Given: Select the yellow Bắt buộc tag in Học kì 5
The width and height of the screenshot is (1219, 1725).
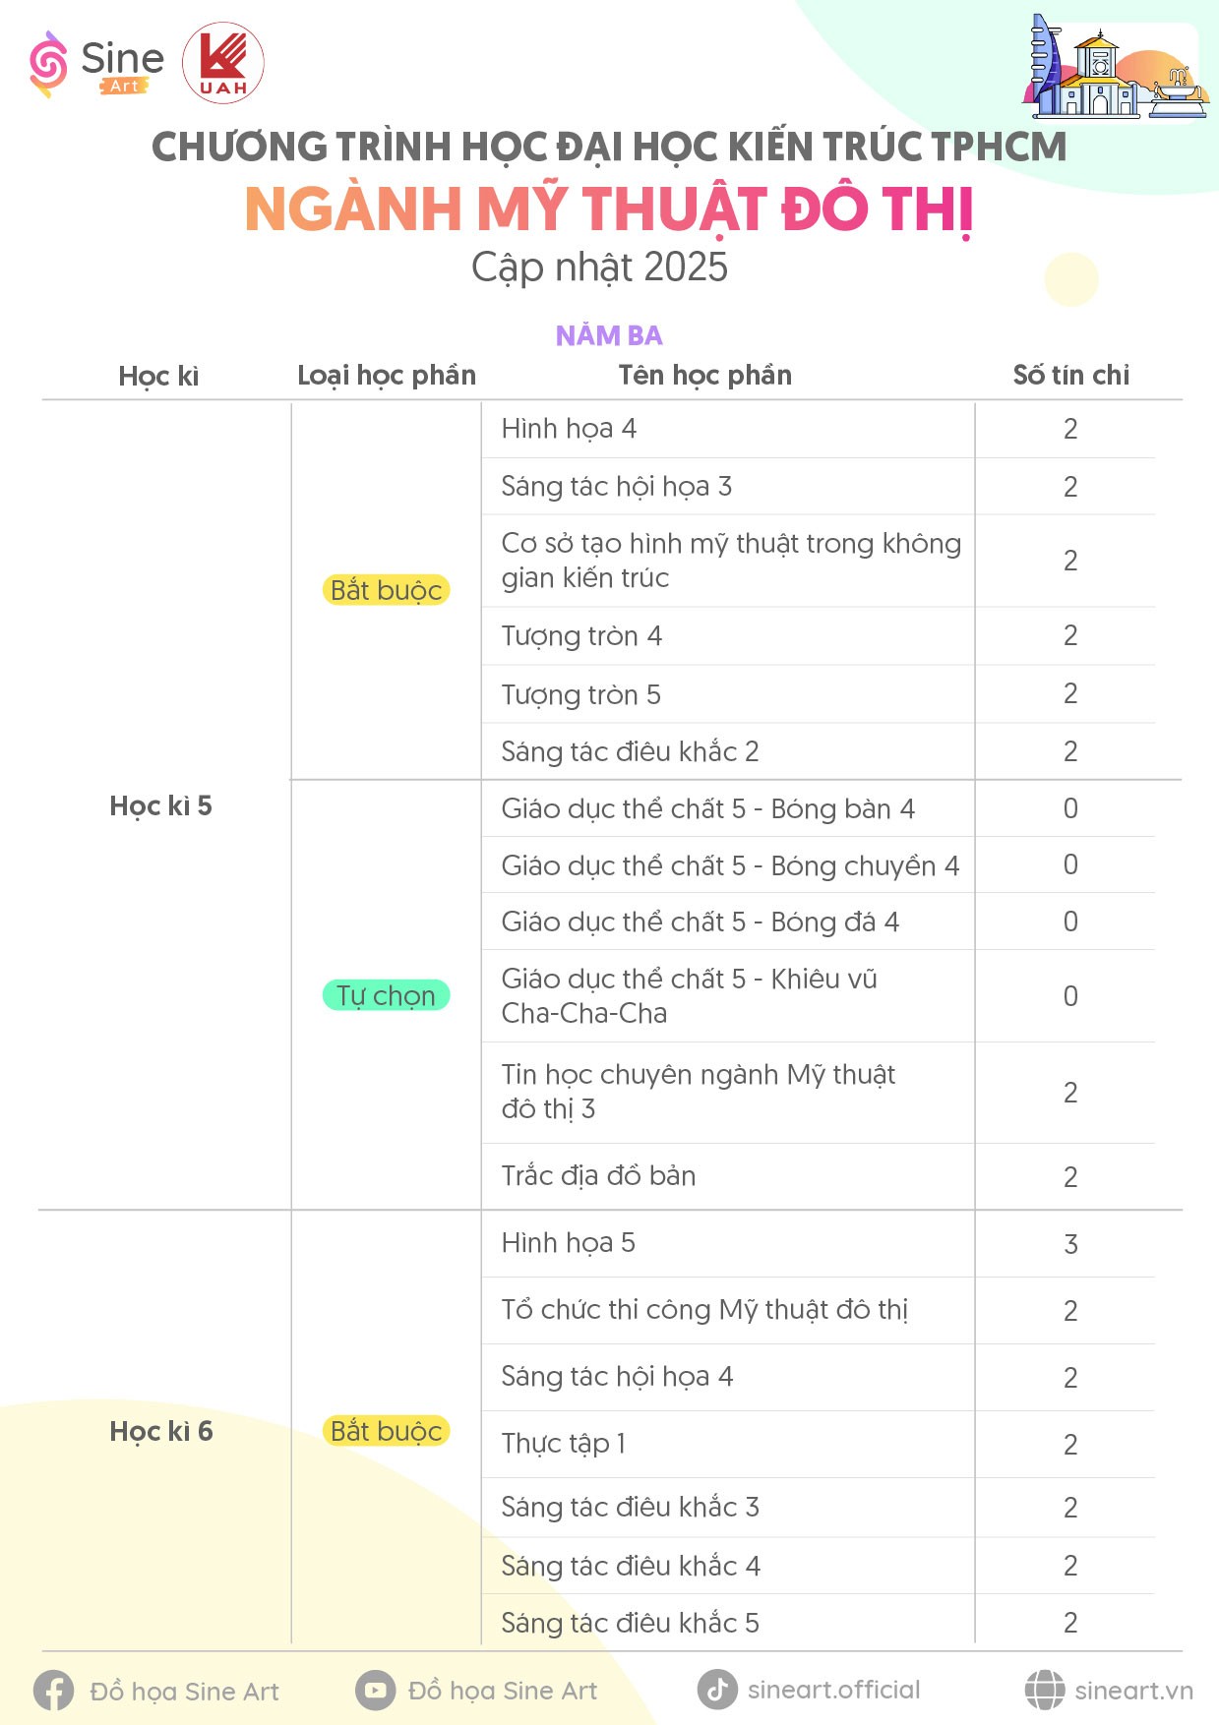Looking at the screenshot, I should pos(386,590).
